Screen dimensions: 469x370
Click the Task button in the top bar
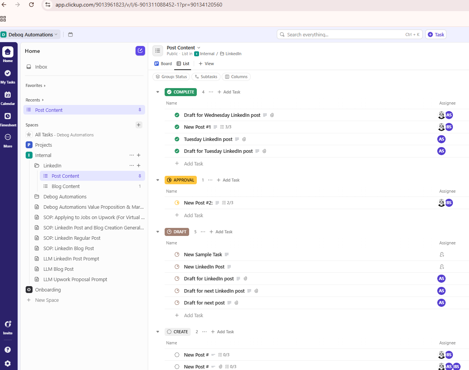click(436, 34)
